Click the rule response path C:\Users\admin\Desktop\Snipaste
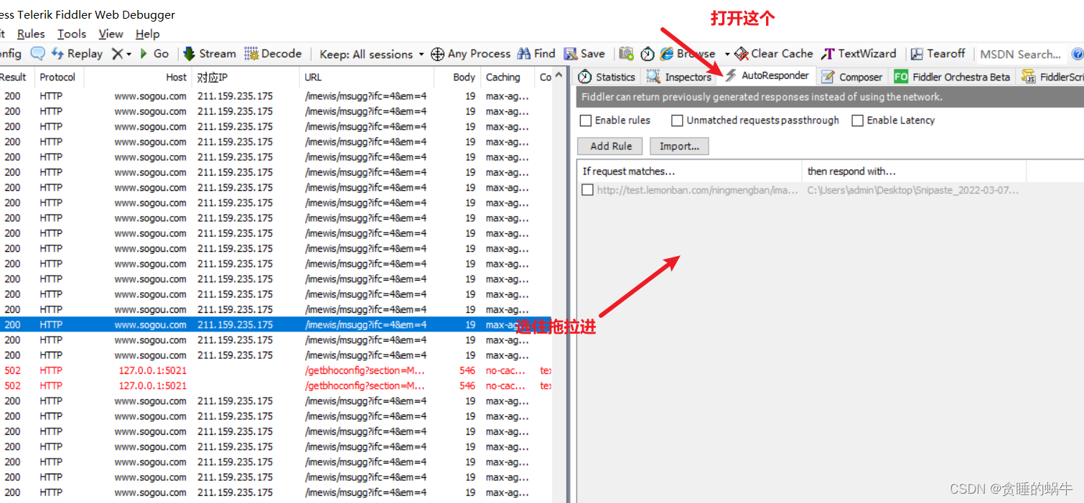Screen dimensions: 1084x503 coord(912,190)
